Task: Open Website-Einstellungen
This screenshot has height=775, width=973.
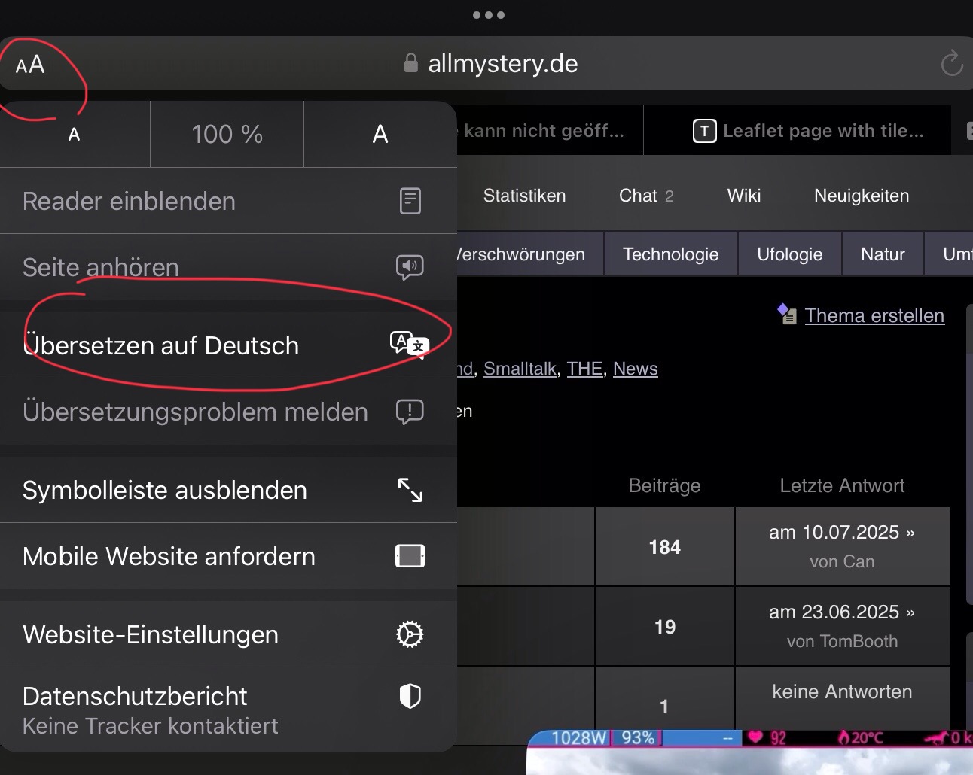Action: (x=228, y=634)
